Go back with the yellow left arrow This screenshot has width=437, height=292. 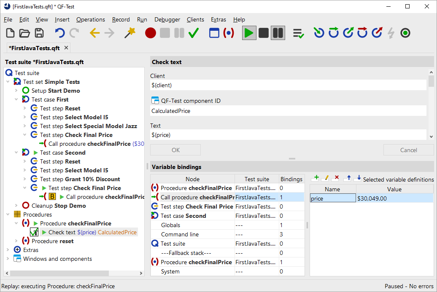[x=95, y=33]
